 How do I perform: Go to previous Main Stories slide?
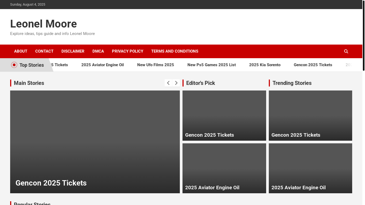click(168, 83)
